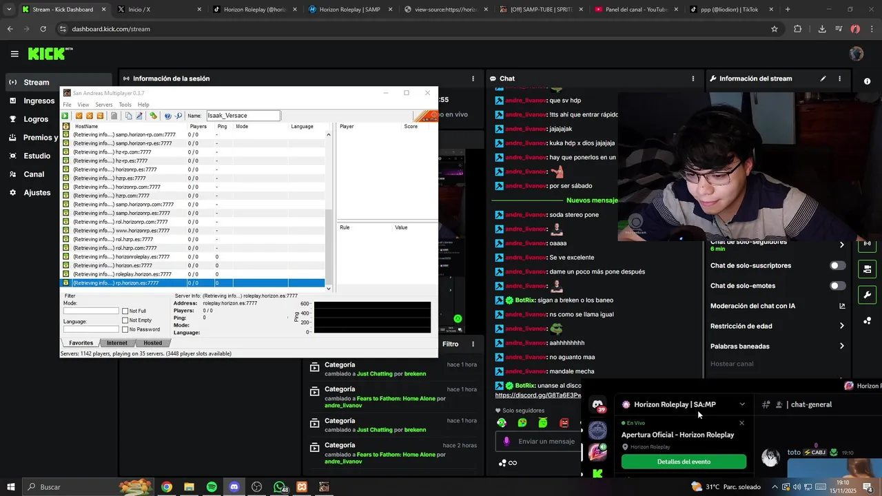Open Google Chrome from taskbar

(167, 487)
